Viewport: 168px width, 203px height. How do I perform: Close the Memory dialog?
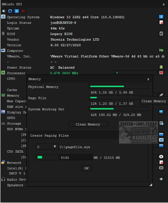(x=148, y=79)
